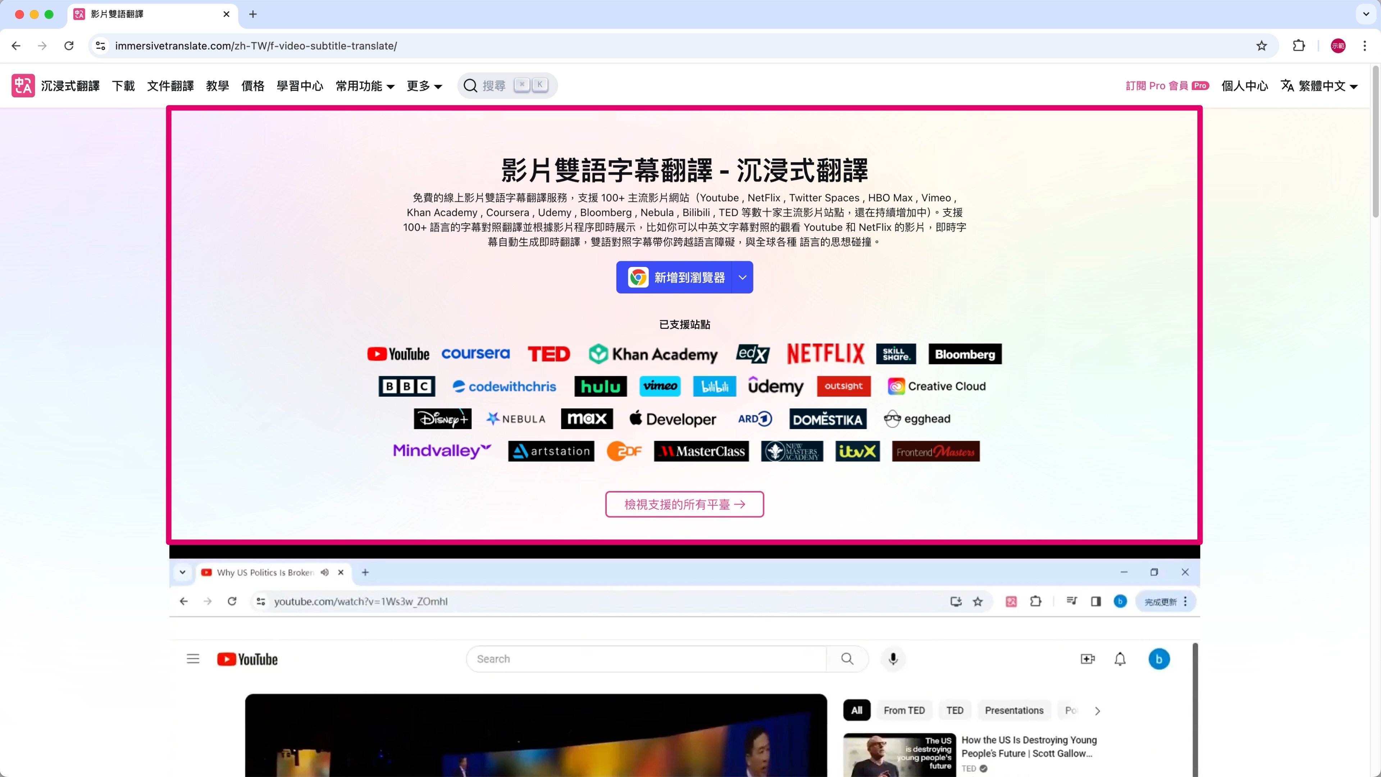Image resolution: width=1381 pixels, height=777 pixels.
Task: Open the 繁體中文 language selector
Action: point(1319,86)
